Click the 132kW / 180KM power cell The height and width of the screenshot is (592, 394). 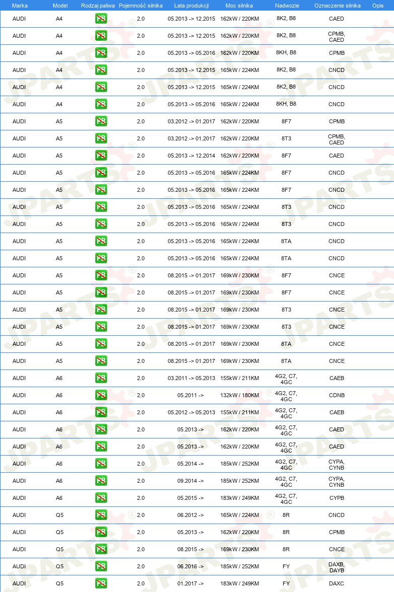(239, 395)
